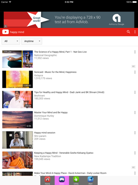This screenshot has height=185, width=138.
Task: Open 'Keeping a Happy Mind' title
Action: pos(64,153)
